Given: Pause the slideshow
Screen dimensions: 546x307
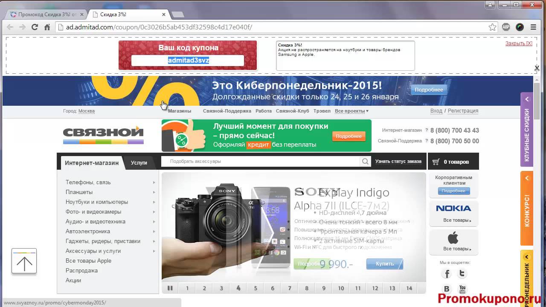Looking at the screenshot, I should (170, 288).
